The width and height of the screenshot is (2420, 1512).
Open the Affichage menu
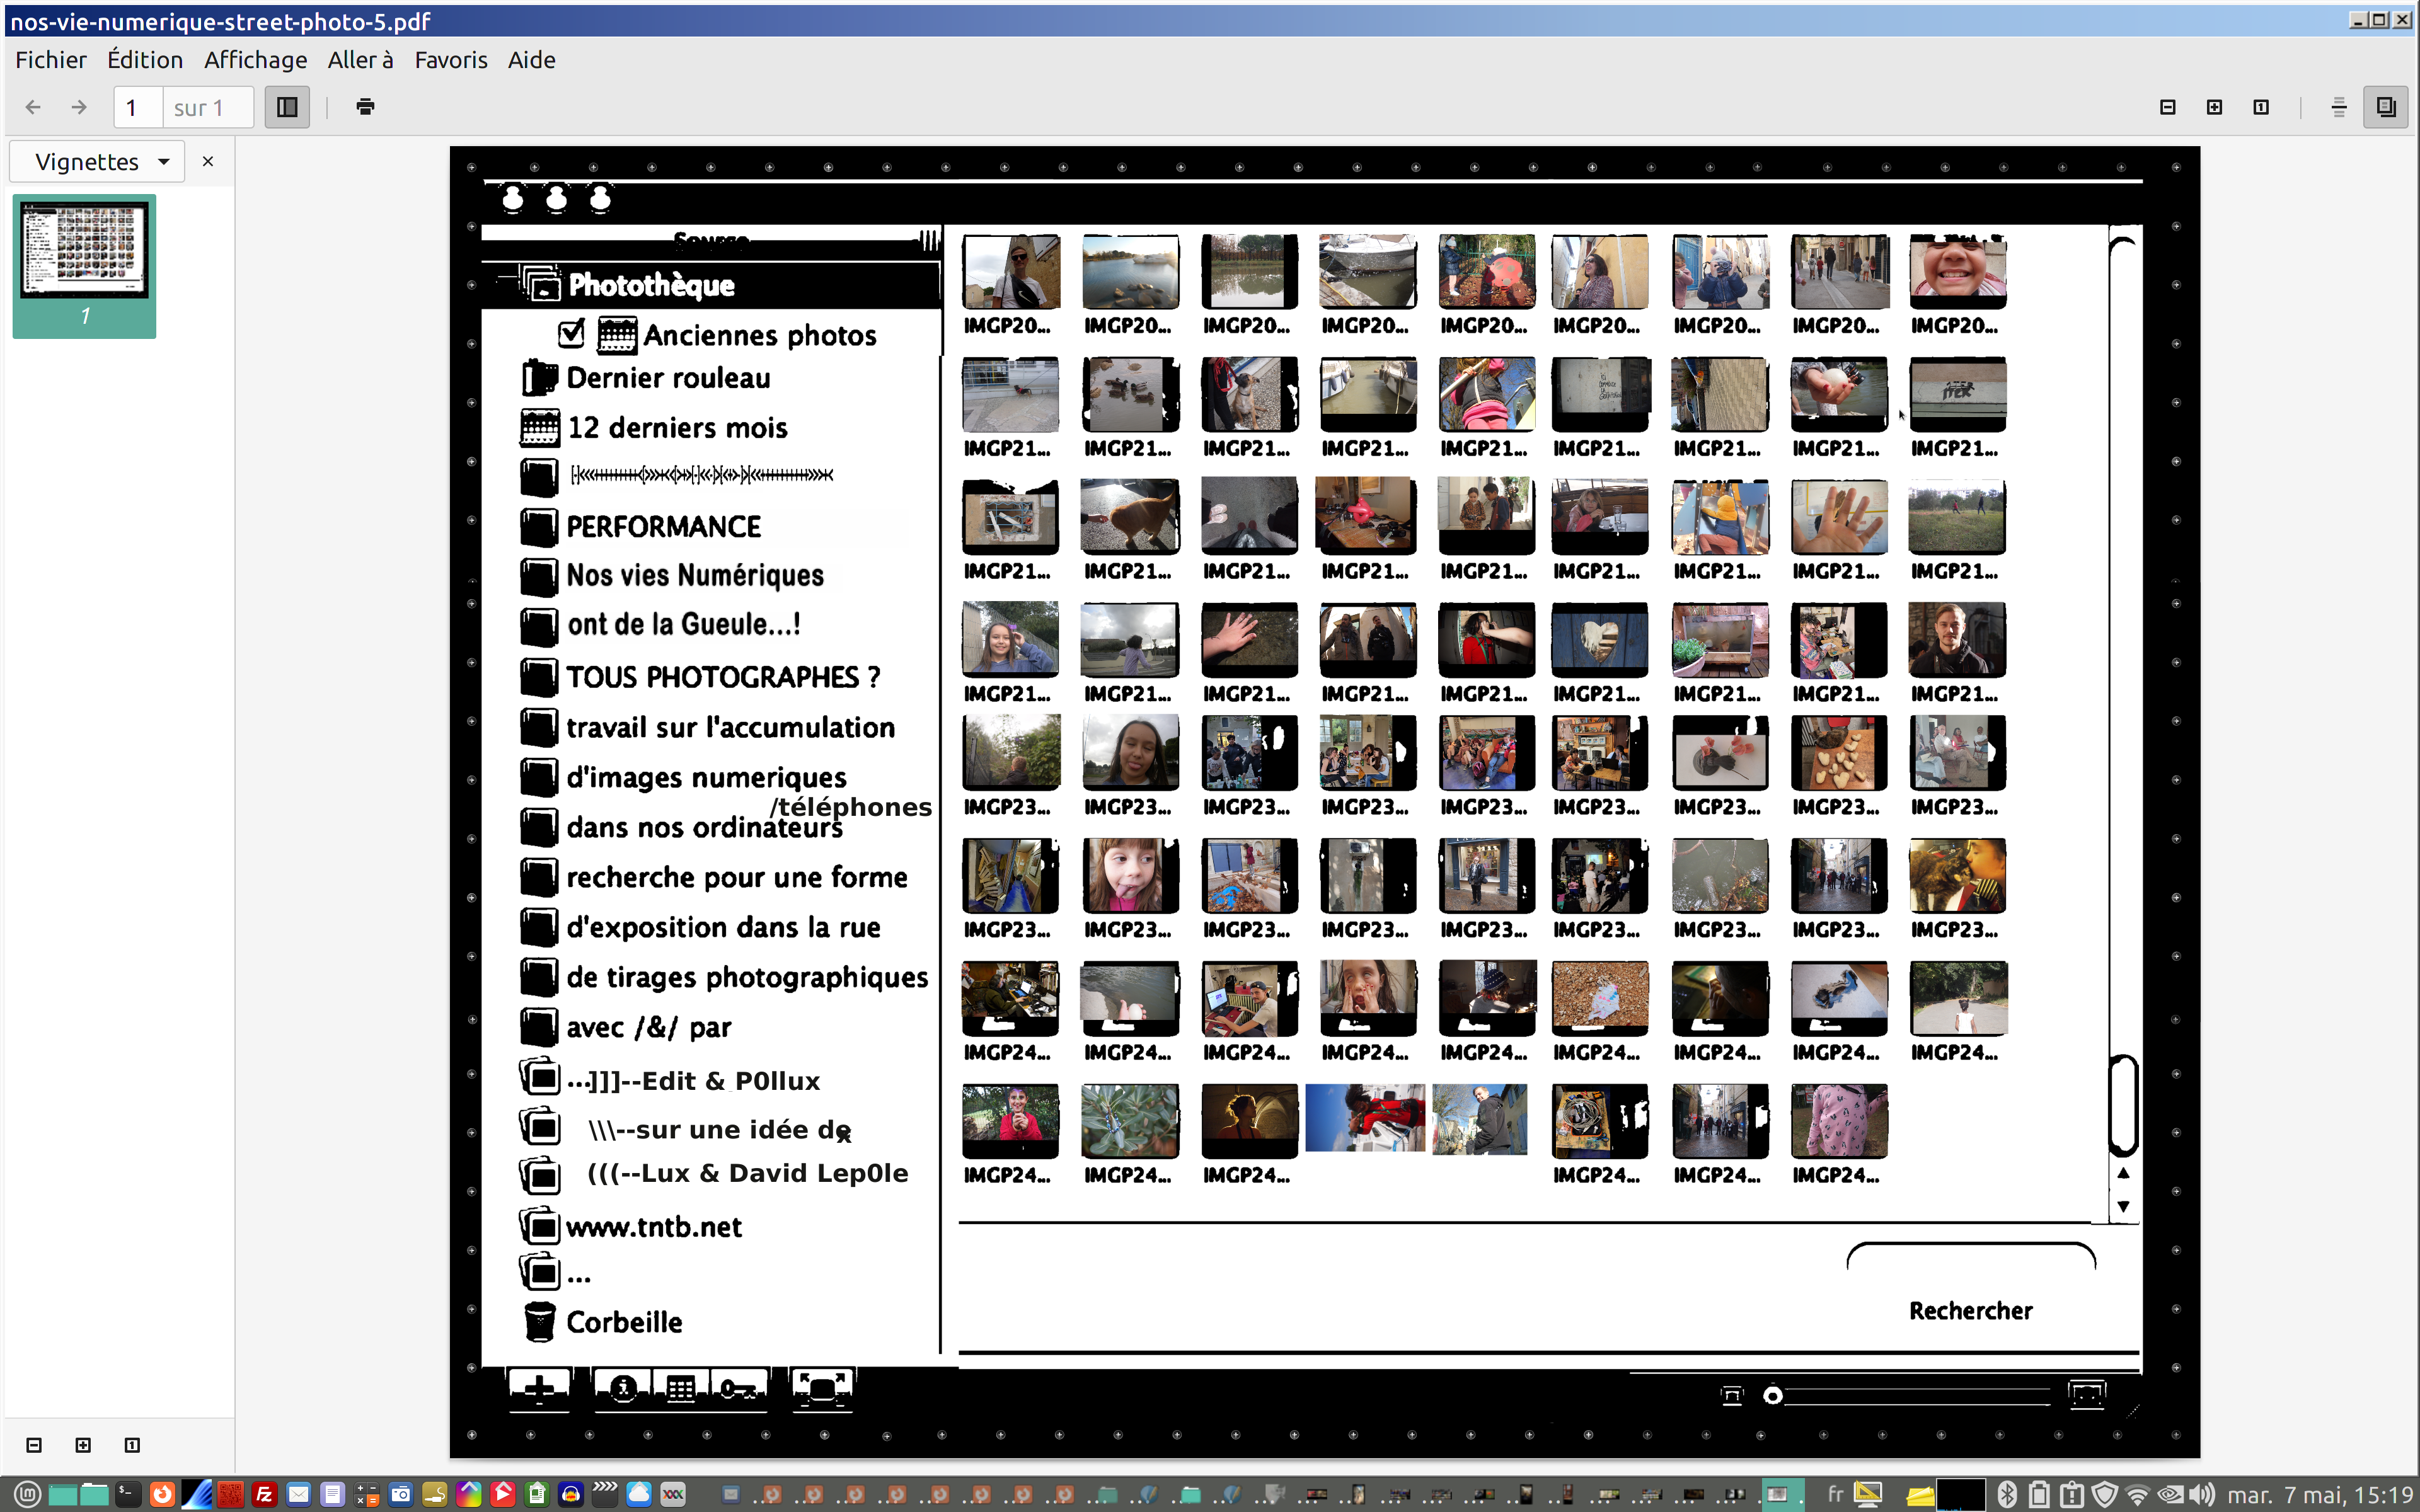255,60
